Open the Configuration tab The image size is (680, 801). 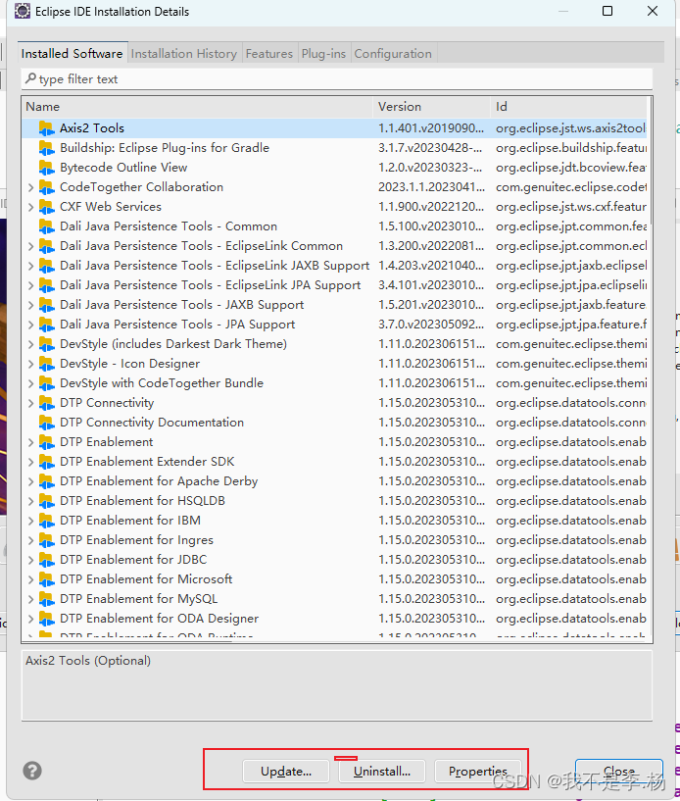pos(393,53)
